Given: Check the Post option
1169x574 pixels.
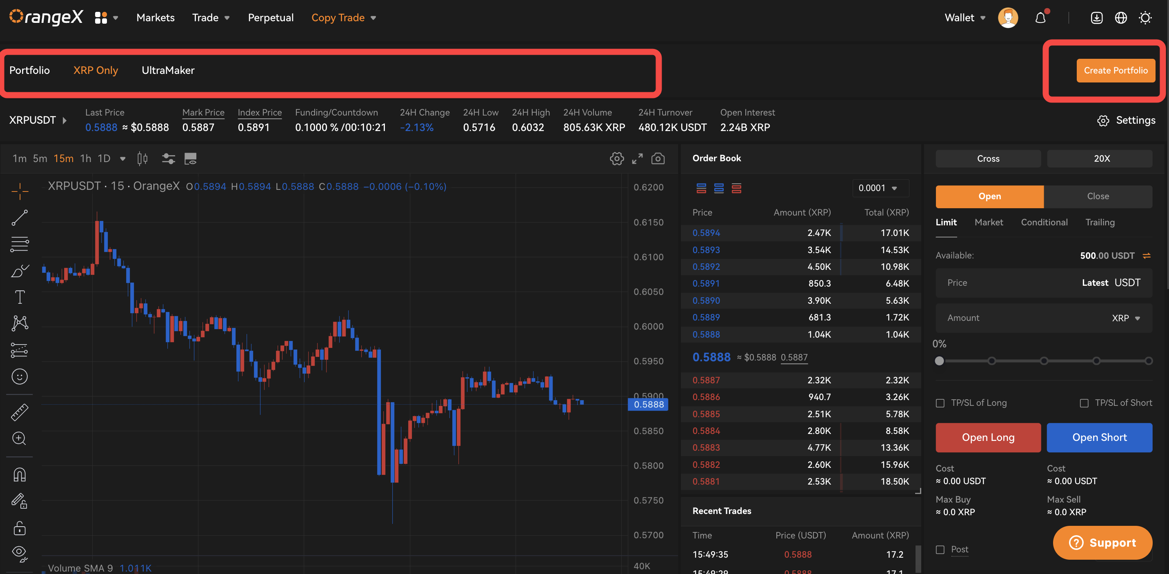Looking at the screenshot, I should pos(940,550).
